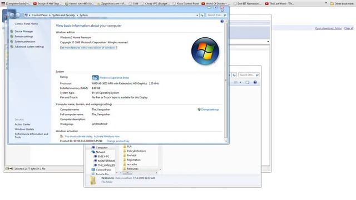Open Device Manager from sidebar

click(x=24, y=31)
